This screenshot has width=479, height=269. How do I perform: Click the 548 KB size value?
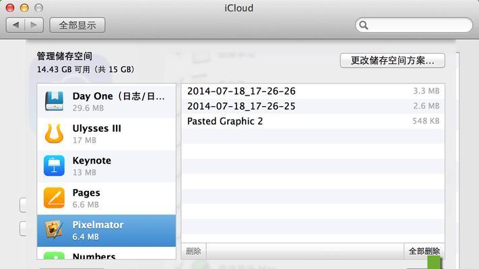click(x=426, y=121)
